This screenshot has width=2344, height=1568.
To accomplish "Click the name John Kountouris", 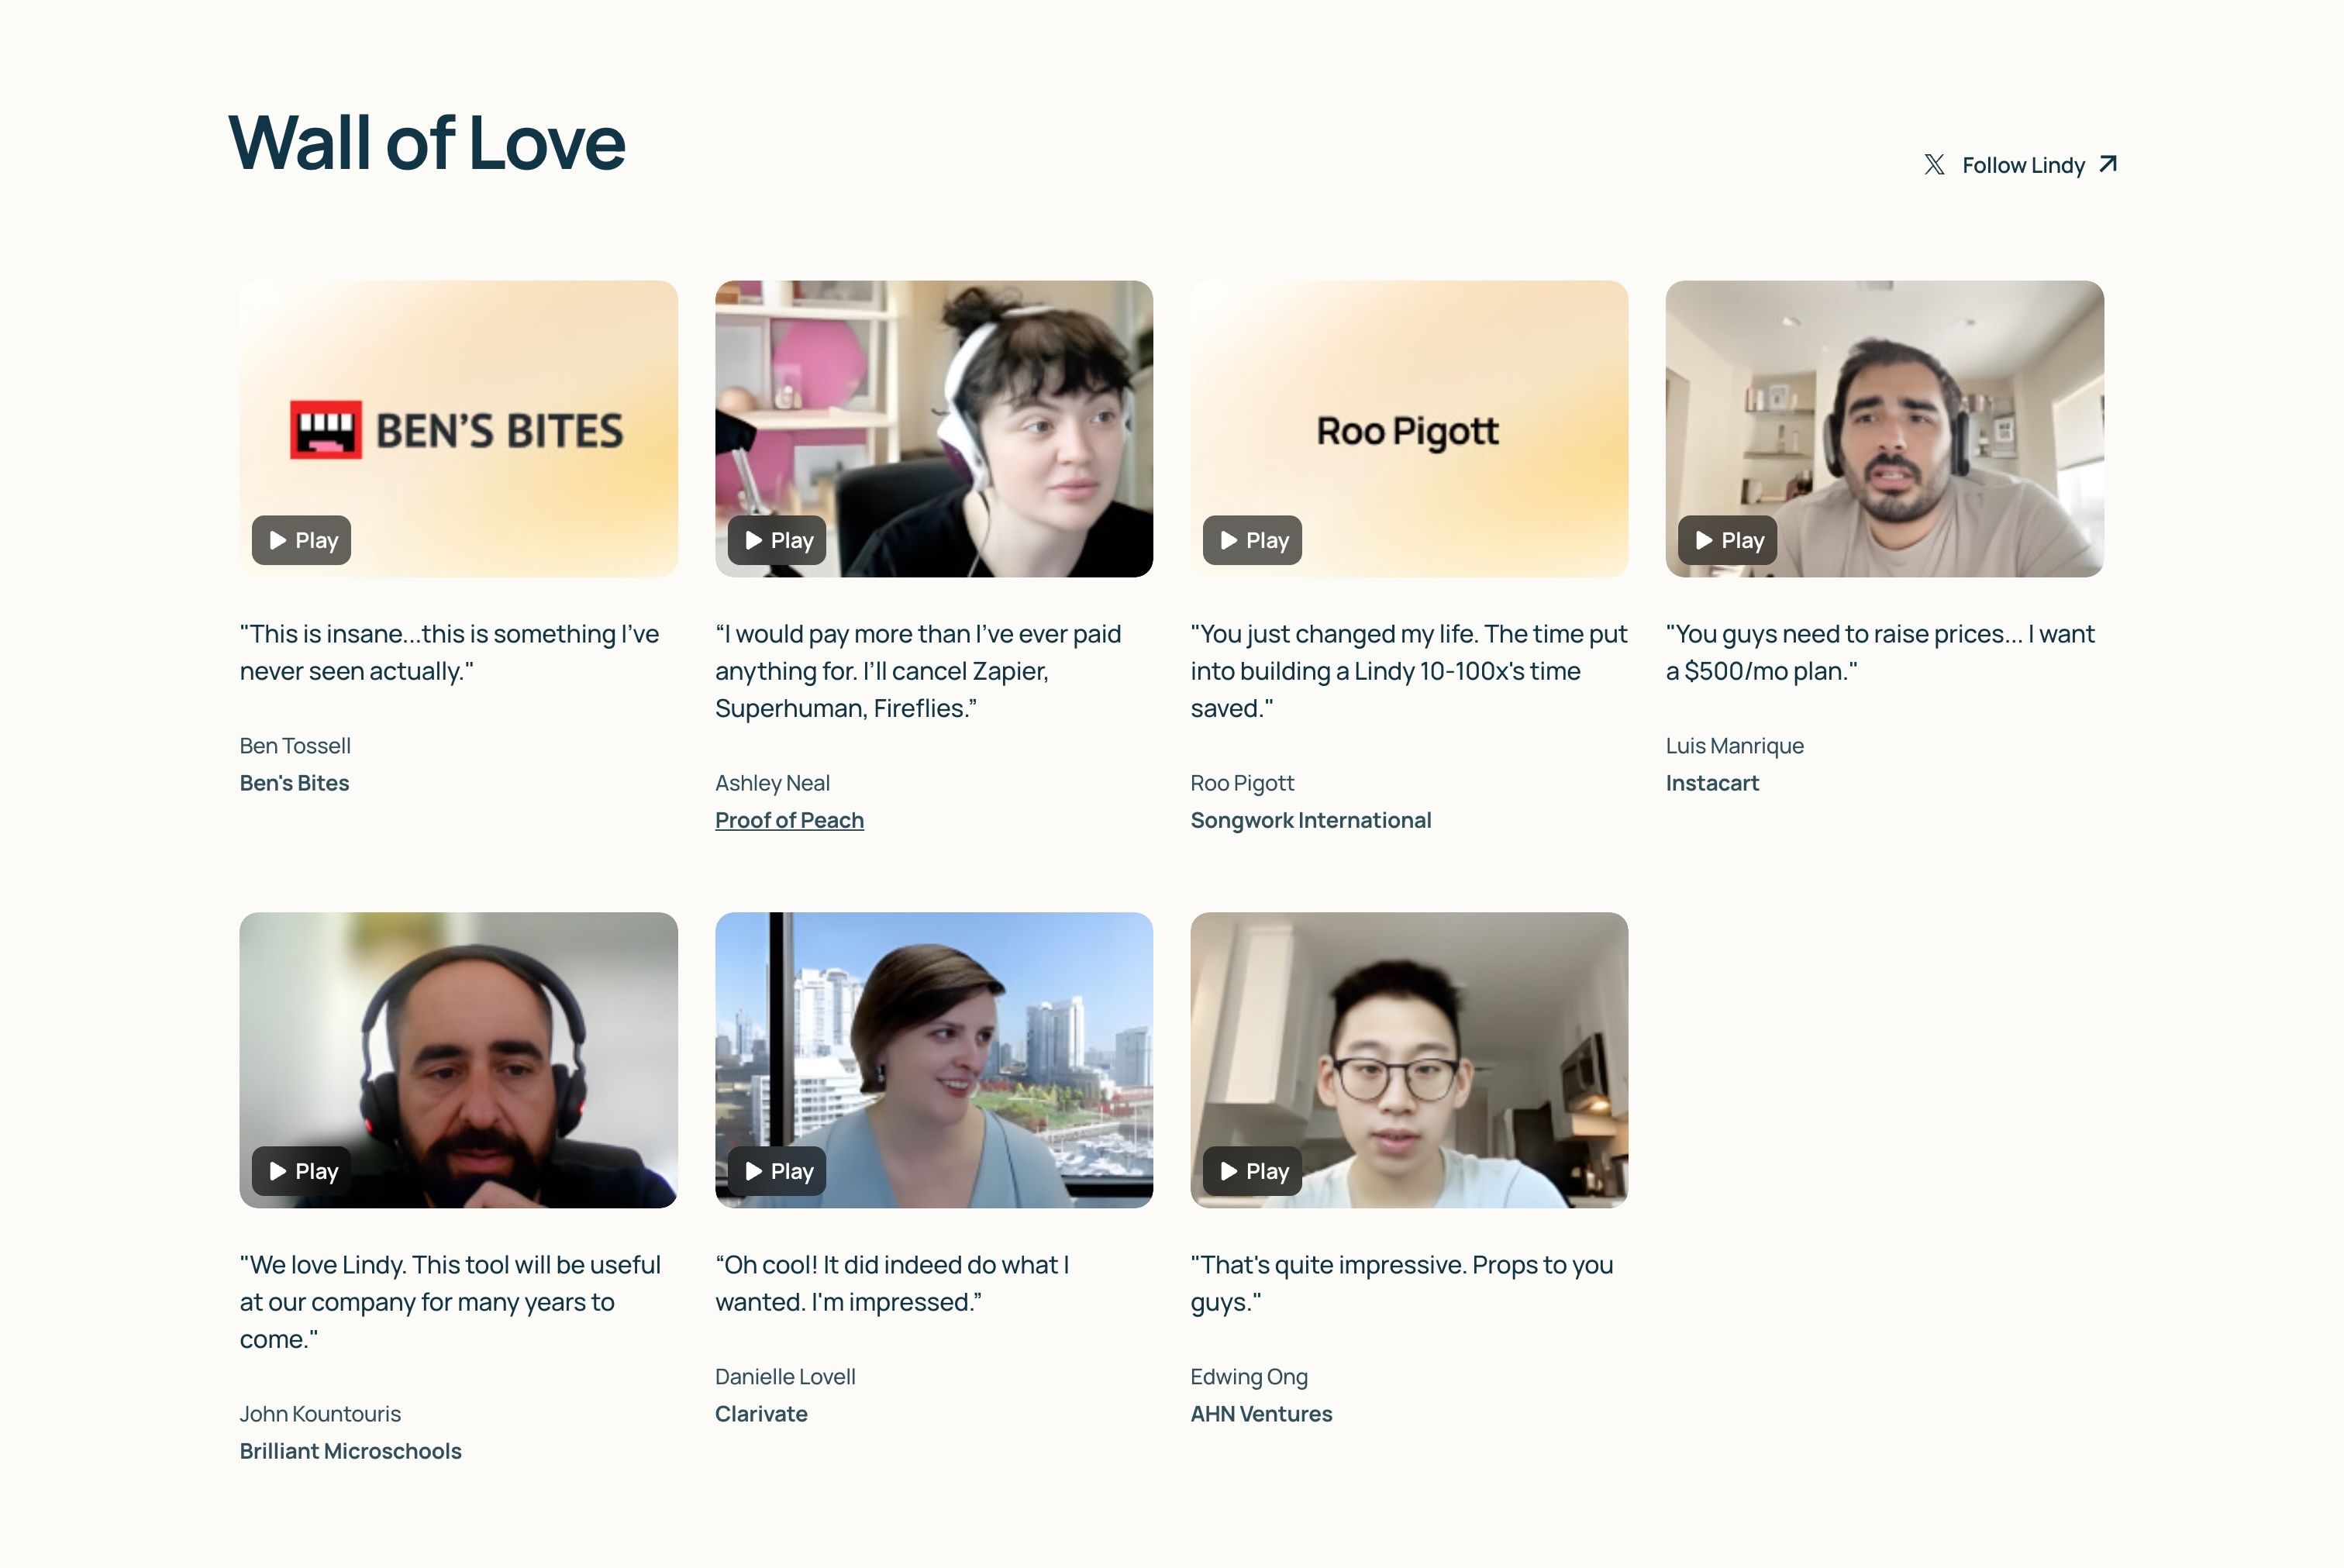I will click(x=320, y=1414).
